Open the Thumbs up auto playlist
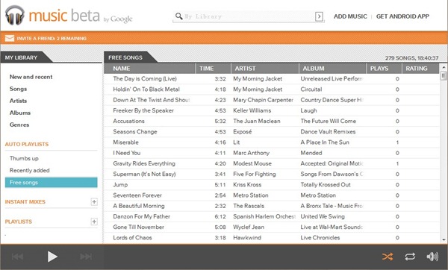 coord(24,158)
